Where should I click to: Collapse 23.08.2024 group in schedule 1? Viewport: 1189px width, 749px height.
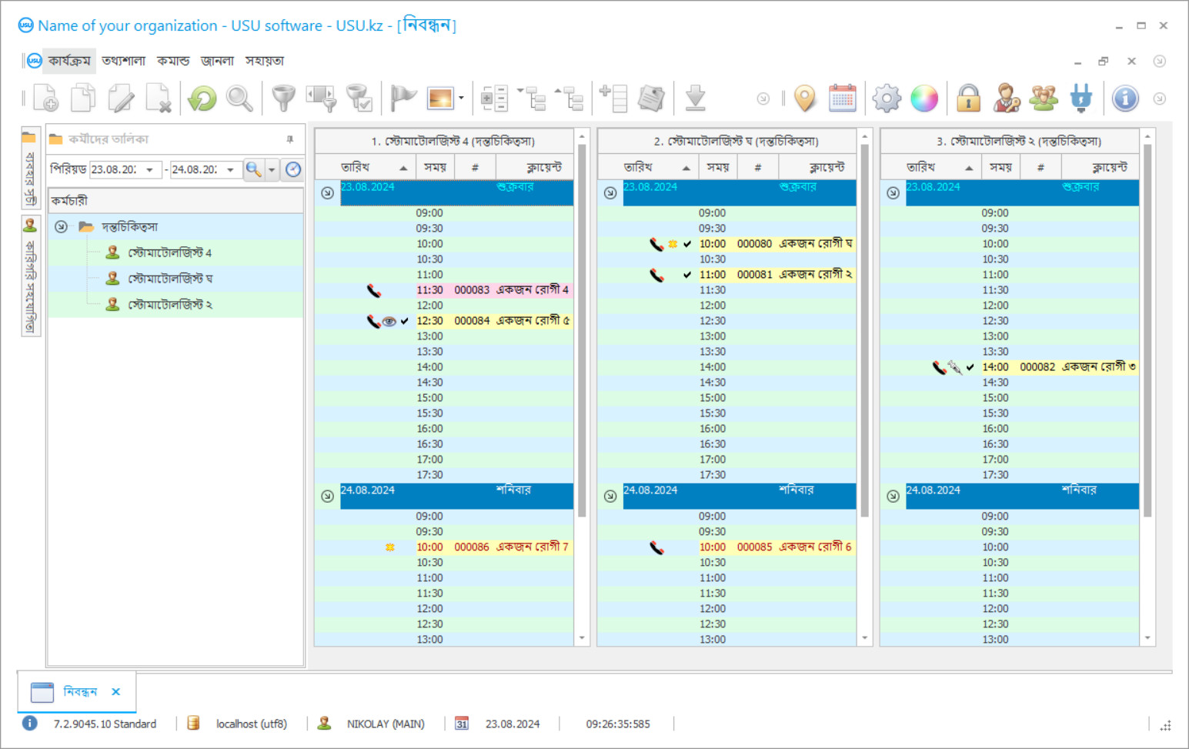[327, 192]
